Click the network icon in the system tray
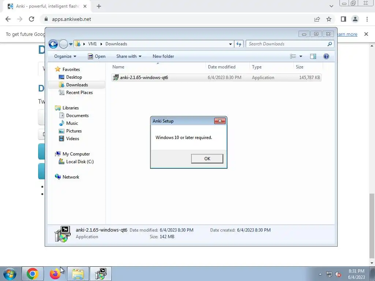Viewport: 375px width, 281px height. [329, 274]
